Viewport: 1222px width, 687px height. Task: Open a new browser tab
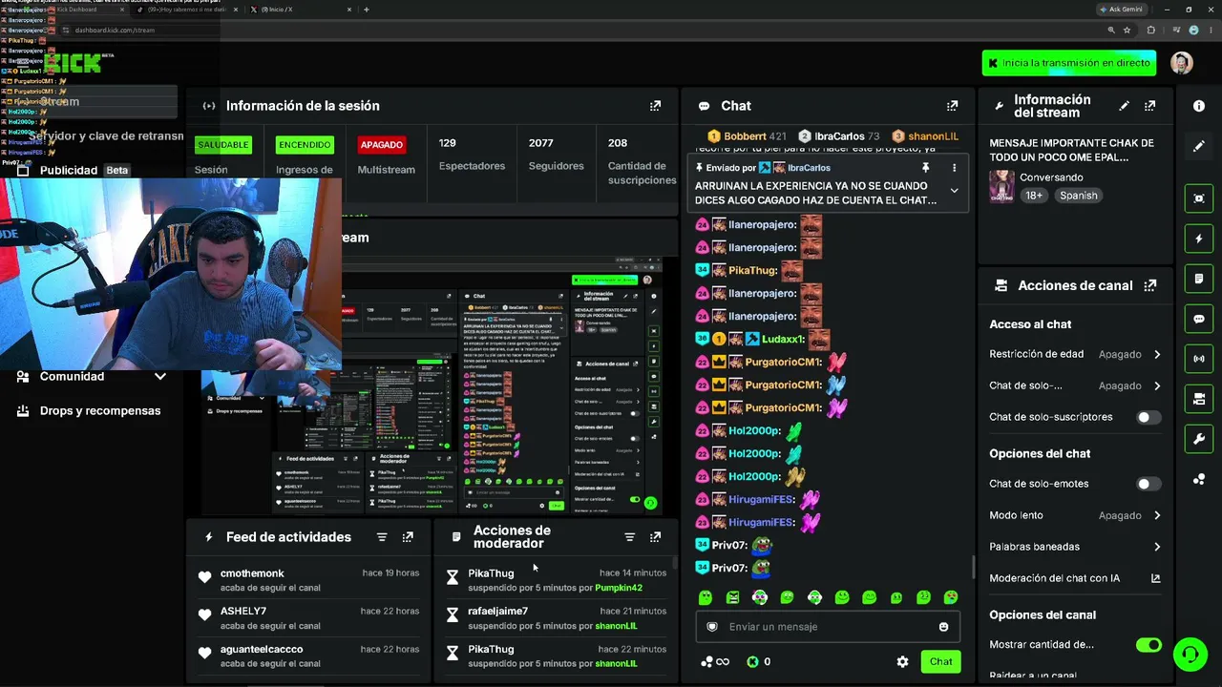tap(367, 10)
